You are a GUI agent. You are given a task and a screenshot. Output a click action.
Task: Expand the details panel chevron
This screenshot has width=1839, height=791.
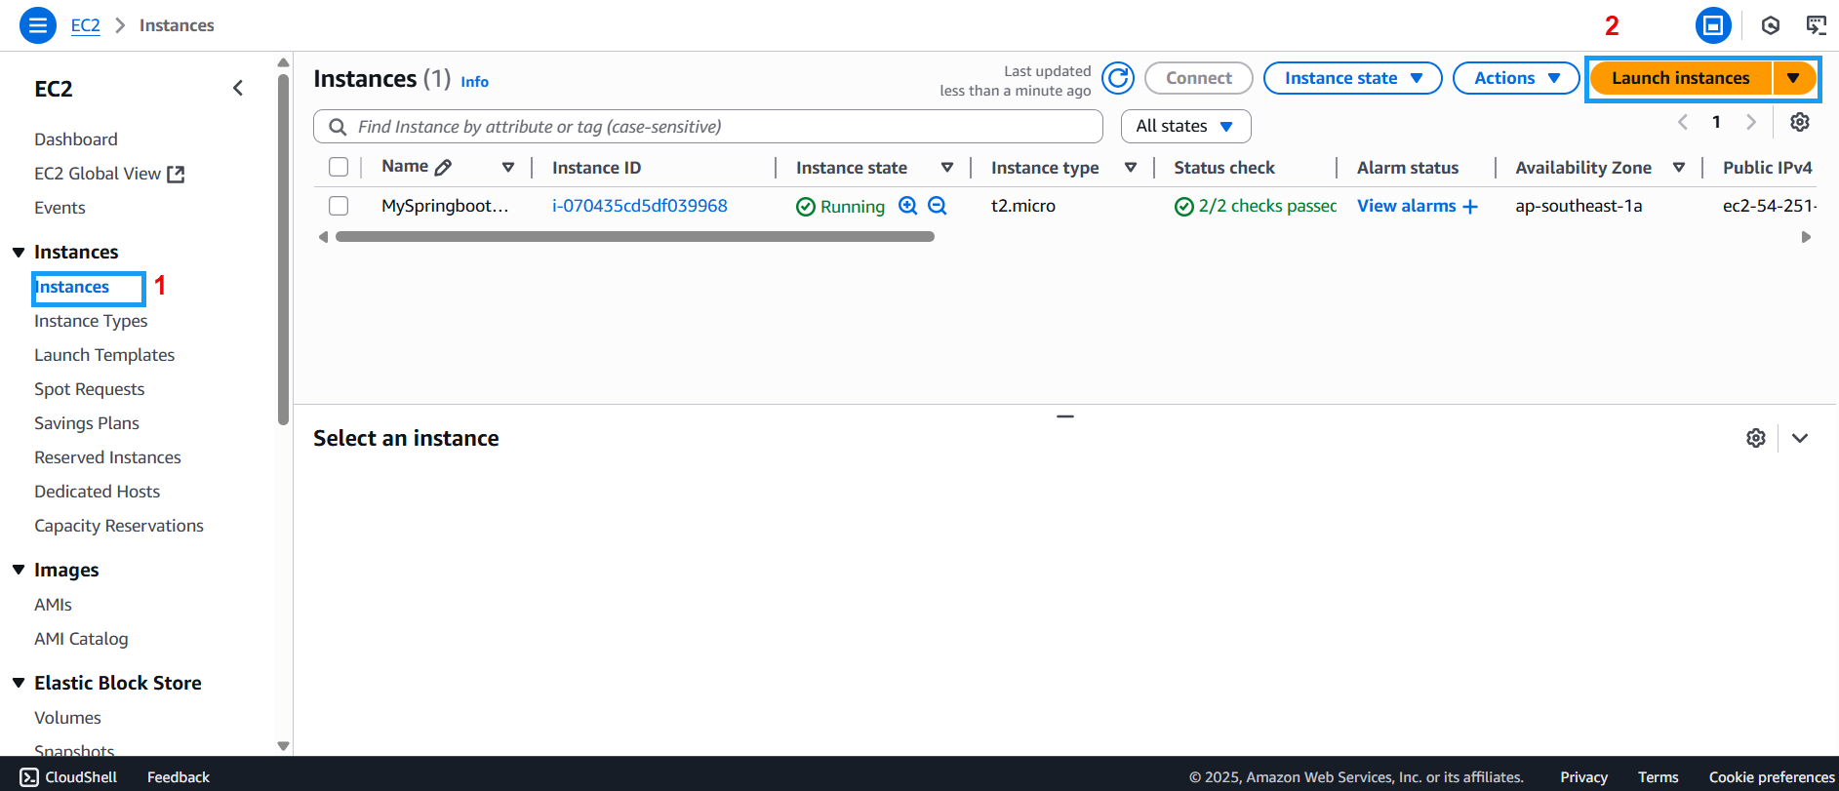point(1800,438)
